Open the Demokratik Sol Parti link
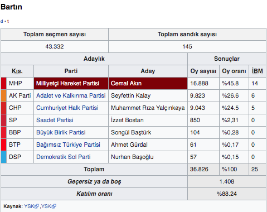Screen dimensions: 267x212 click(x=64, y=157)
